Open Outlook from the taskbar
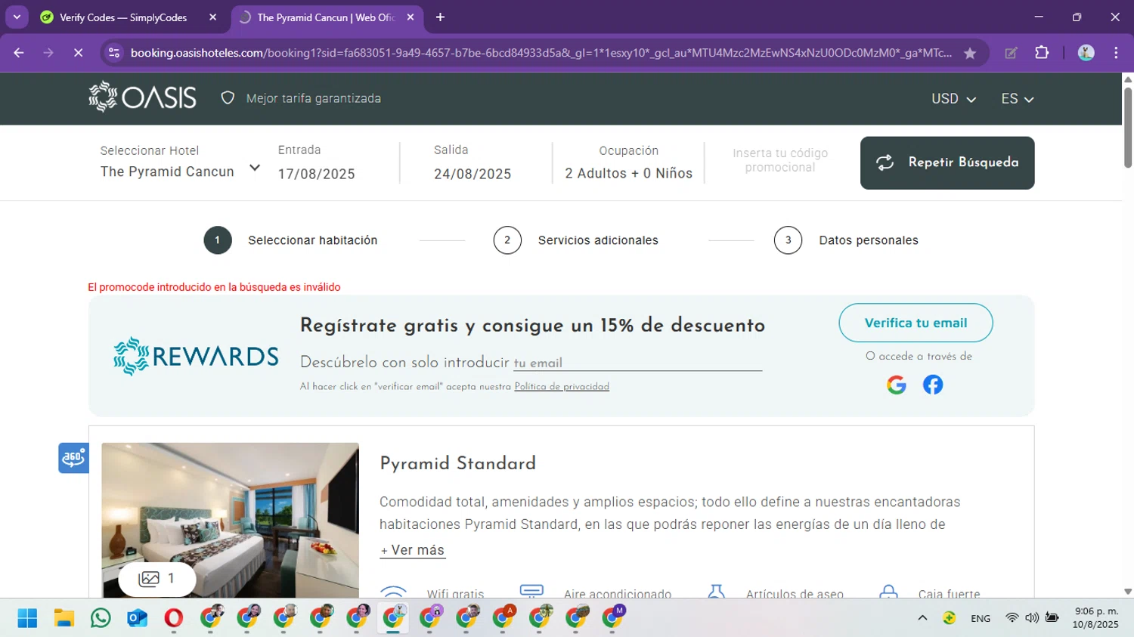The width and height of the screenshot is (1134, 637). [137, 618]
